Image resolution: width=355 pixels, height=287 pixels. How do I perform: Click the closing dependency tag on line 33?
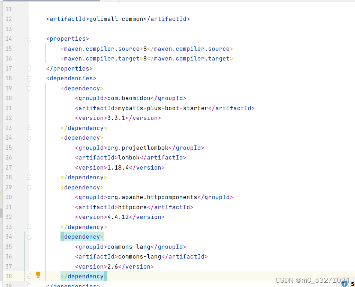point(84,227)
